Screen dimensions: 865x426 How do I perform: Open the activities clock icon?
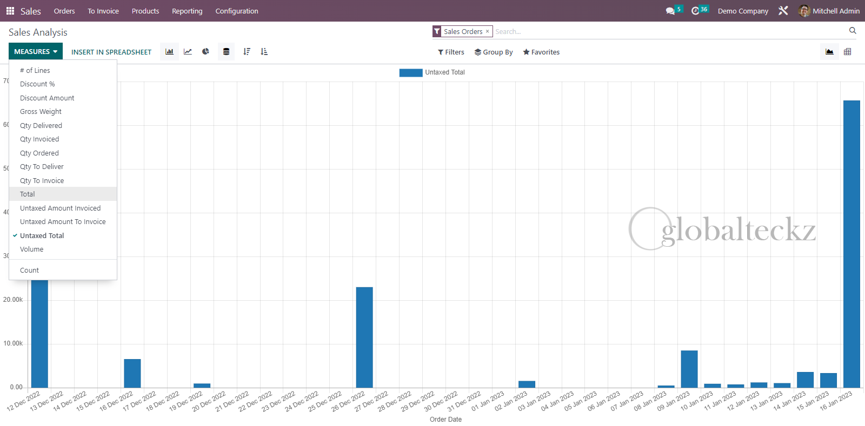pyautogui.click(x=695, y=11)
